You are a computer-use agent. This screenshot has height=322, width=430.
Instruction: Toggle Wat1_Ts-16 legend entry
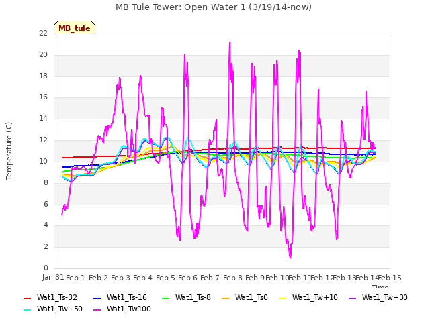coord(120,298)
